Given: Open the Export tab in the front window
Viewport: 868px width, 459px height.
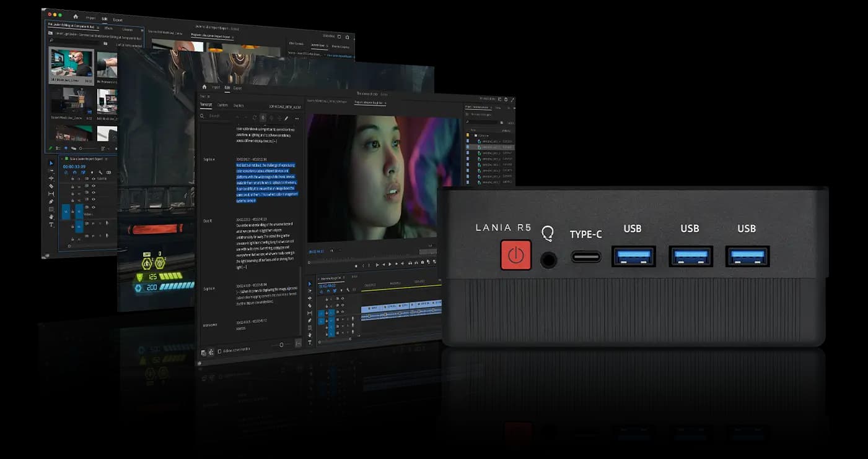Looking at the screenshot, I should click(x=237, y=88).
